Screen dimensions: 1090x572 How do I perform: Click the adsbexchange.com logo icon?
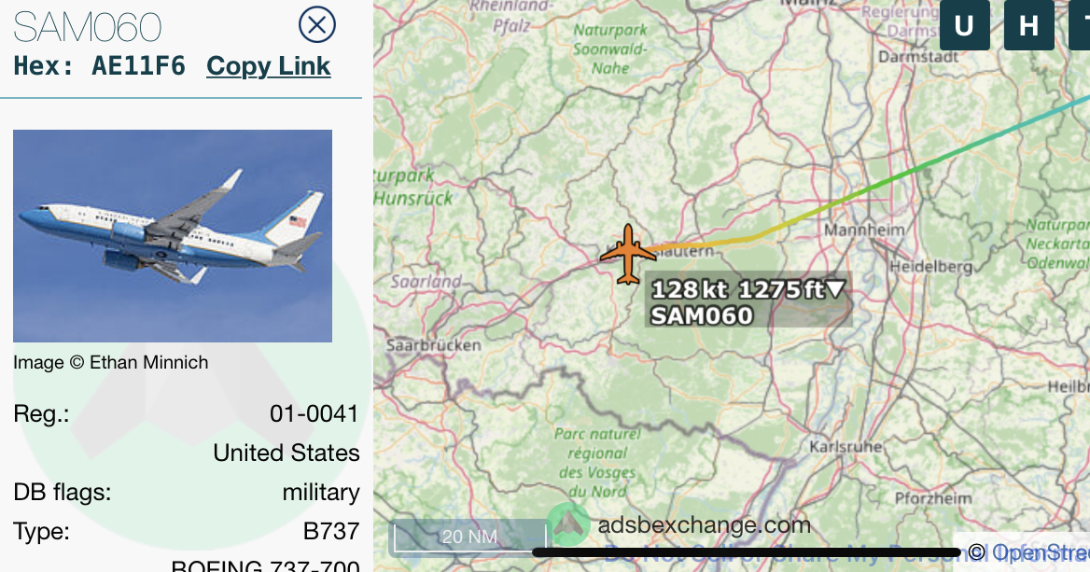pyautogui.click(x=568, y=524)
